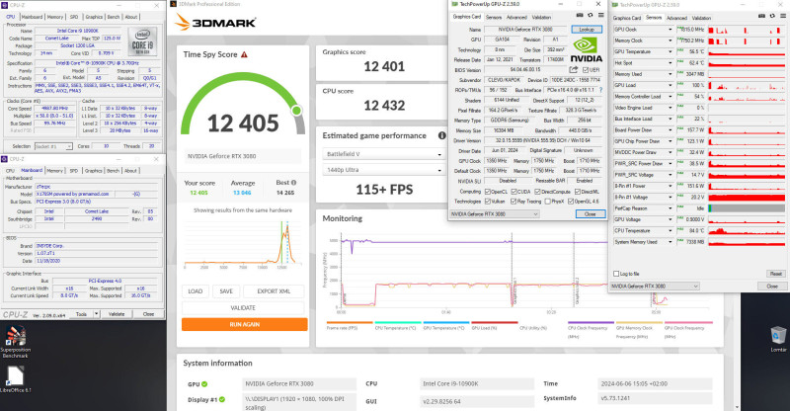Toggle the CUDA checkbox
The width and height of the screenshot is (790, 411).
click(513, 192)
